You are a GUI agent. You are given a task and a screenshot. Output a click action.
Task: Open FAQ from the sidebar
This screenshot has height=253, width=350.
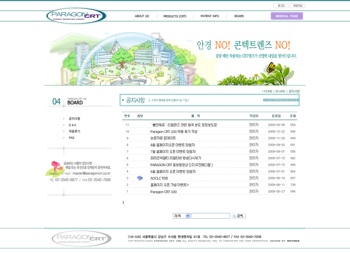click(71, 138)
